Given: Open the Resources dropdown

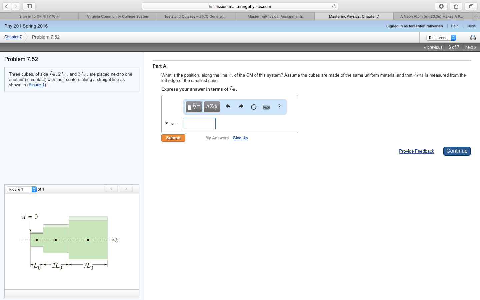Looking at the screenshot, I should click(441, 38).
